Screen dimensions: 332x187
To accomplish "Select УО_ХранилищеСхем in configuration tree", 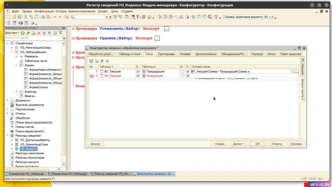I will tap(34, 144).
